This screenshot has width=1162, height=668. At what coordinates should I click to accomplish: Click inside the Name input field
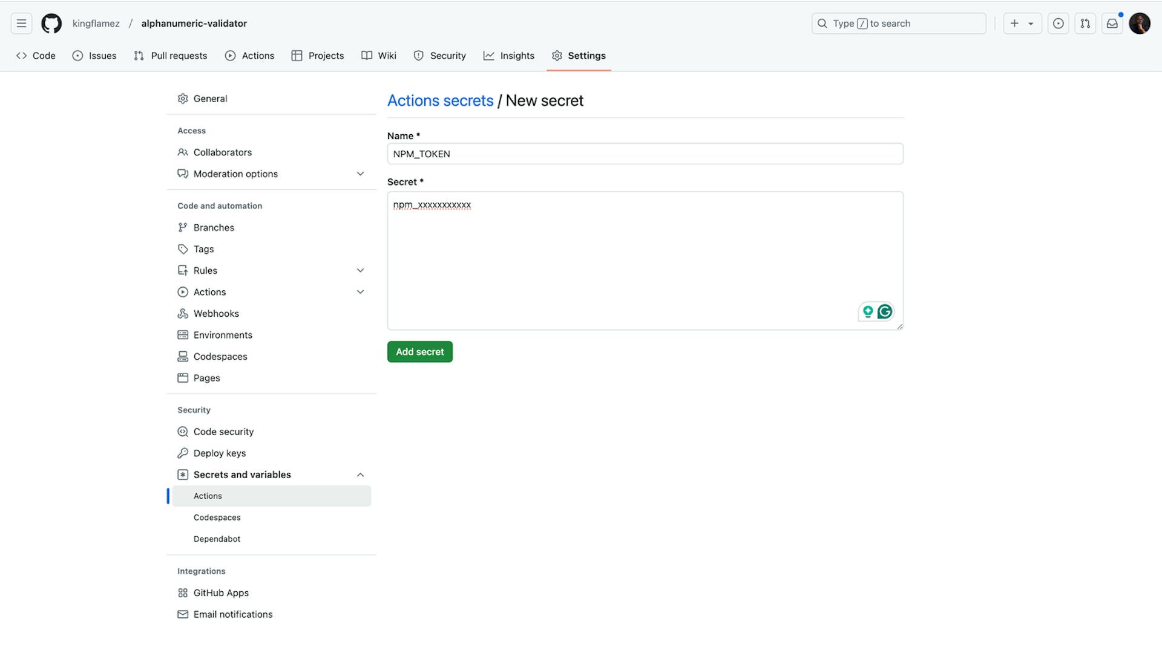(x=645, y=154)
